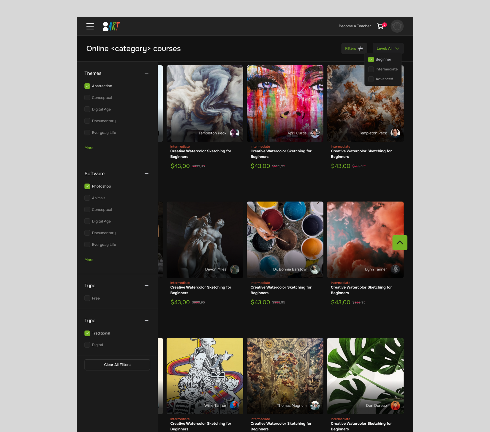The height and width of the screenshot is (432, 490).
Task: Click April Curtis instructor avatar
Action: pos(315,133)
